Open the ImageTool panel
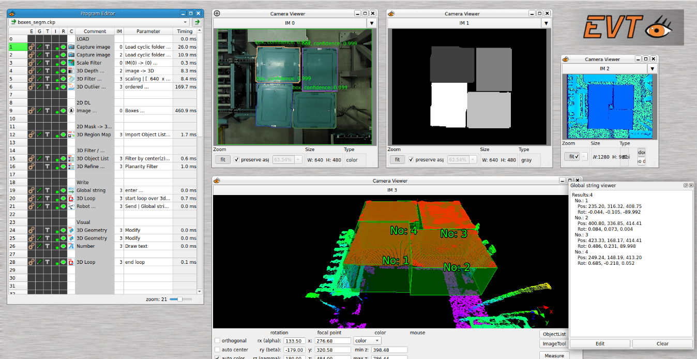Image resolution: width=697 pixels, height=359 pixels. pos(553,343)
